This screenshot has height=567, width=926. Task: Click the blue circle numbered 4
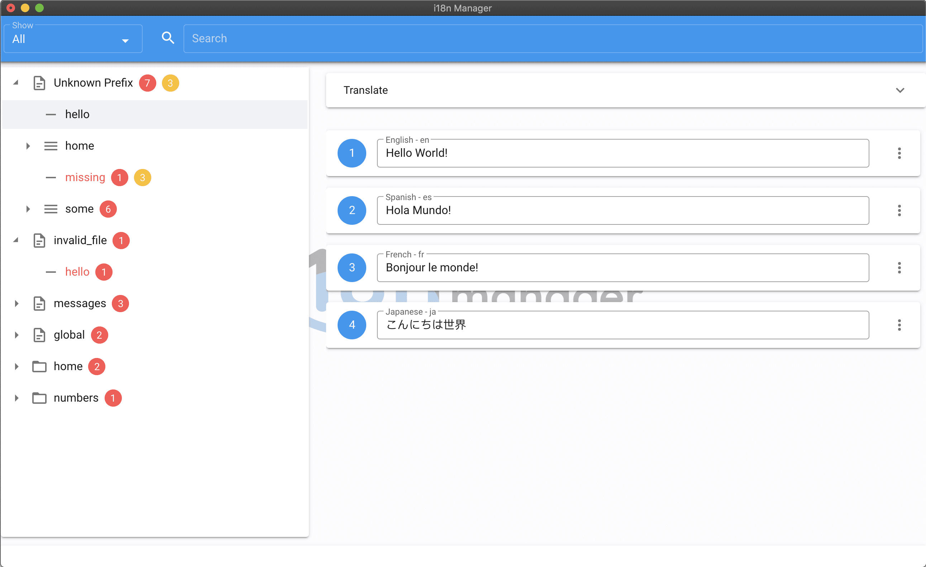352,325
